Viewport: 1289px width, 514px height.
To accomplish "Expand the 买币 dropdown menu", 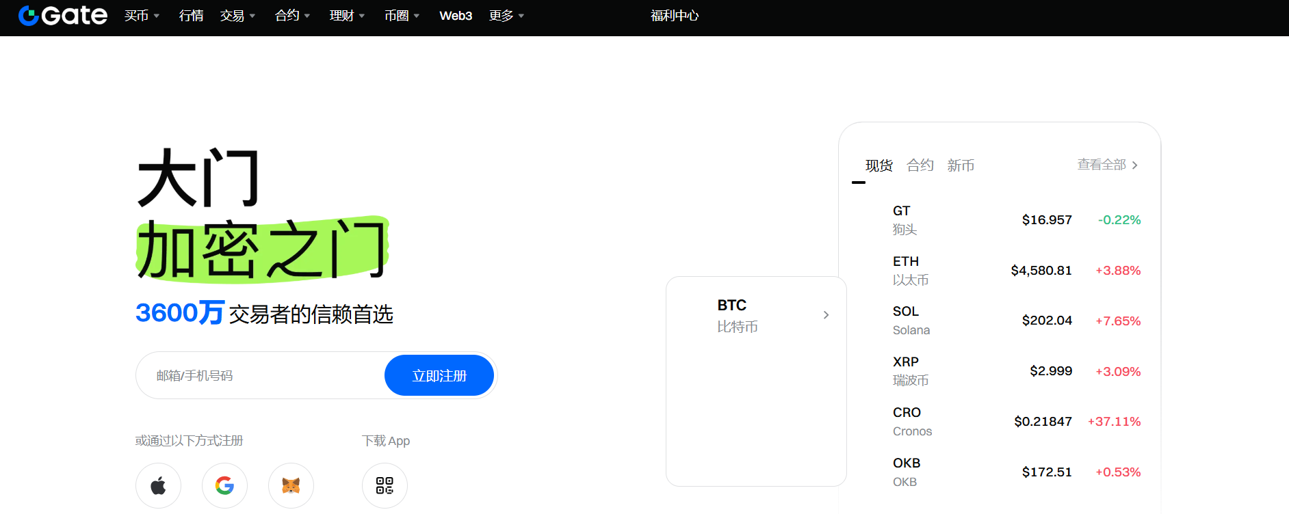I will (142, 16).
